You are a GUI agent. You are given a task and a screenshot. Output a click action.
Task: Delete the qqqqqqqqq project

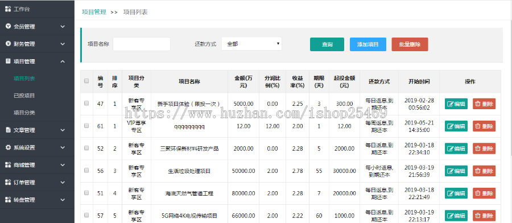click(484, 126)
